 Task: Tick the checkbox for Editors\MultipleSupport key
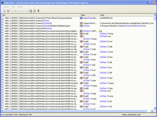coord(2,26)
